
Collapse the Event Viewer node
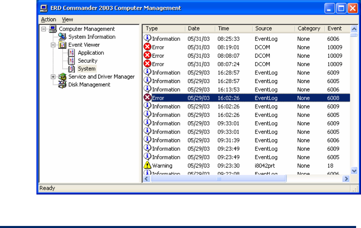click(53, 45)
